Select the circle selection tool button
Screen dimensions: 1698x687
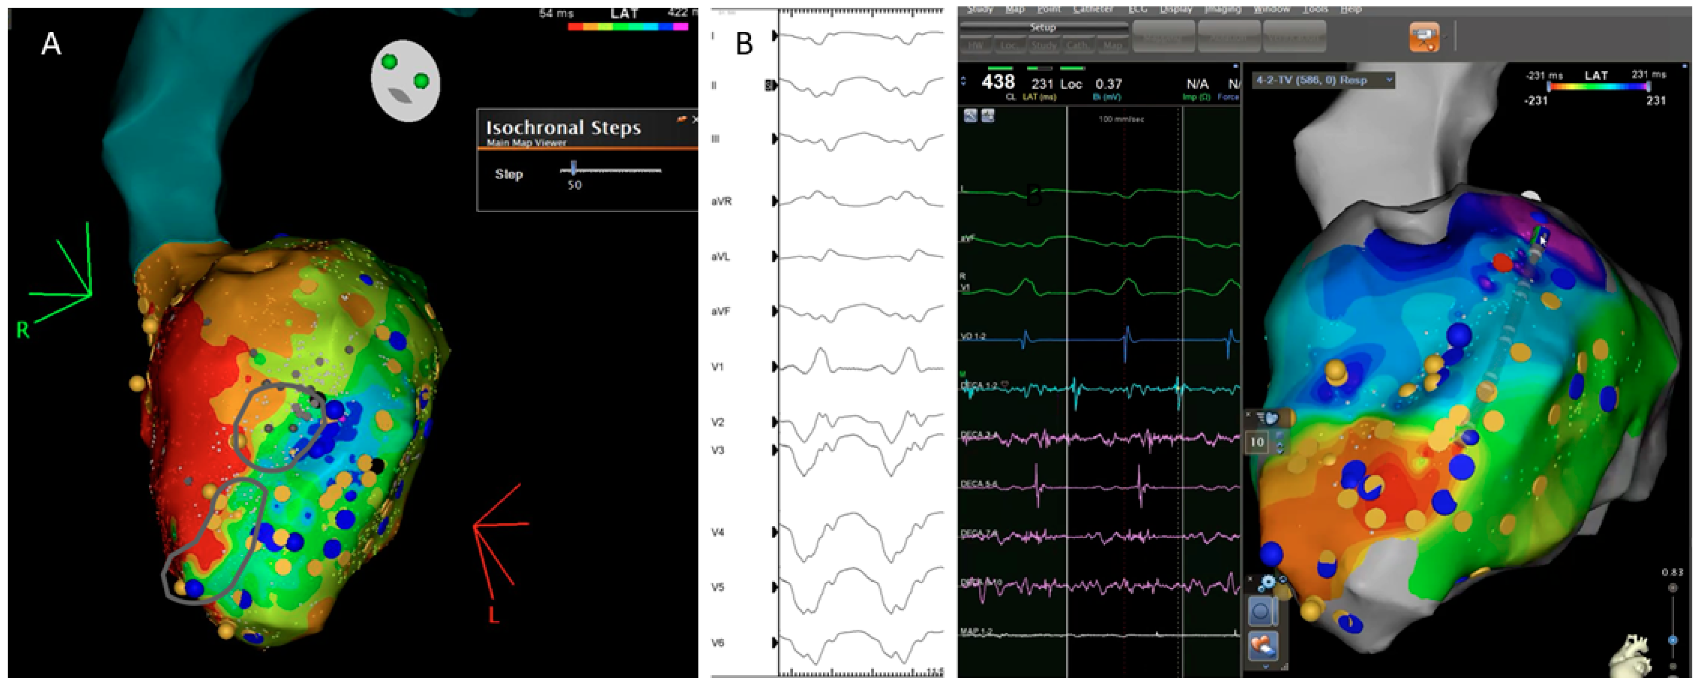tap(1260, 611)
